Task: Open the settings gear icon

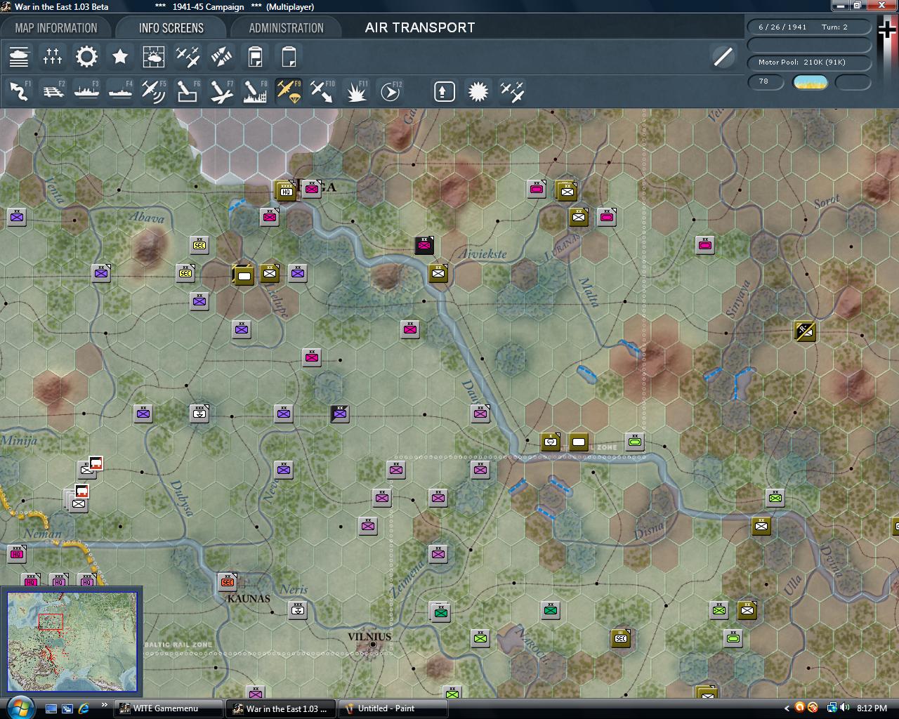Action: (x=86, y=56)
